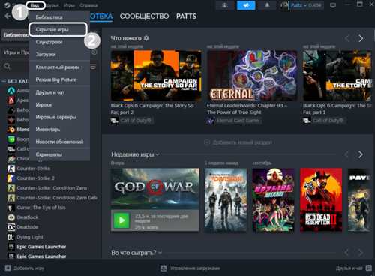375x276 pixels.
Task: Click the Apex Legends red icon
Action: point(11,100)
